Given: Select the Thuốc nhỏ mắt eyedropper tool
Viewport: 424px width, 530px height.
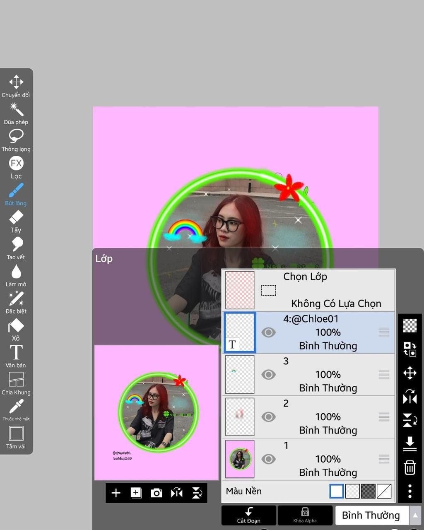Looking at the screenshot, I should (16, 410).
